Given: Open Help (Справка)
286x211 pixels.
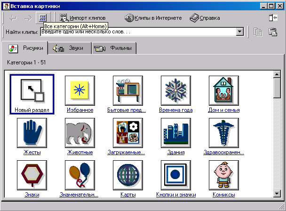Looking at the screenshot, I should click(205, 18).
